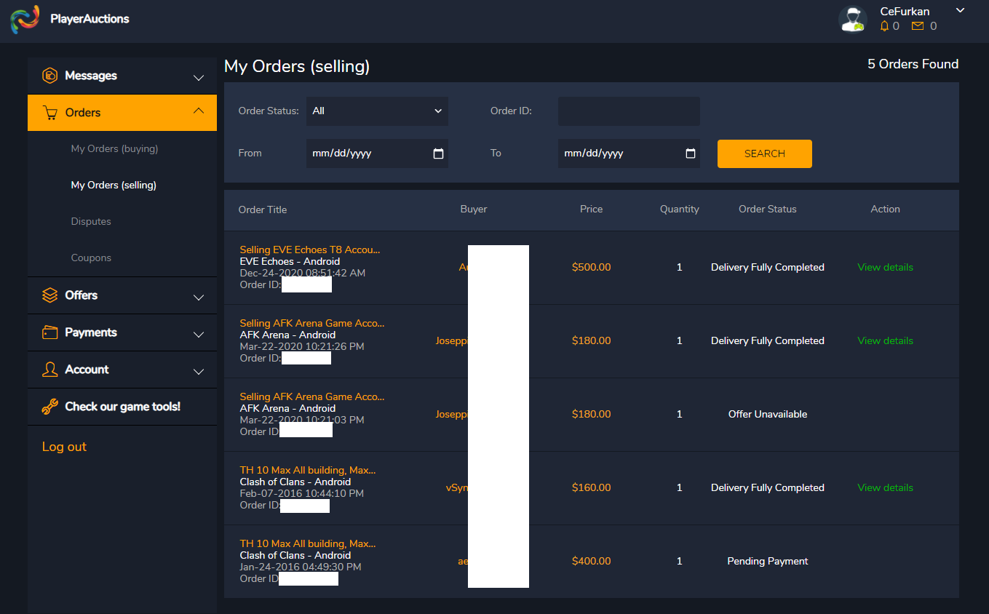Image resolution: width=989 pixels, height=614 pixels.
Task: Click the Price column header
Action: pyautogui.click(x=591, y=209)
